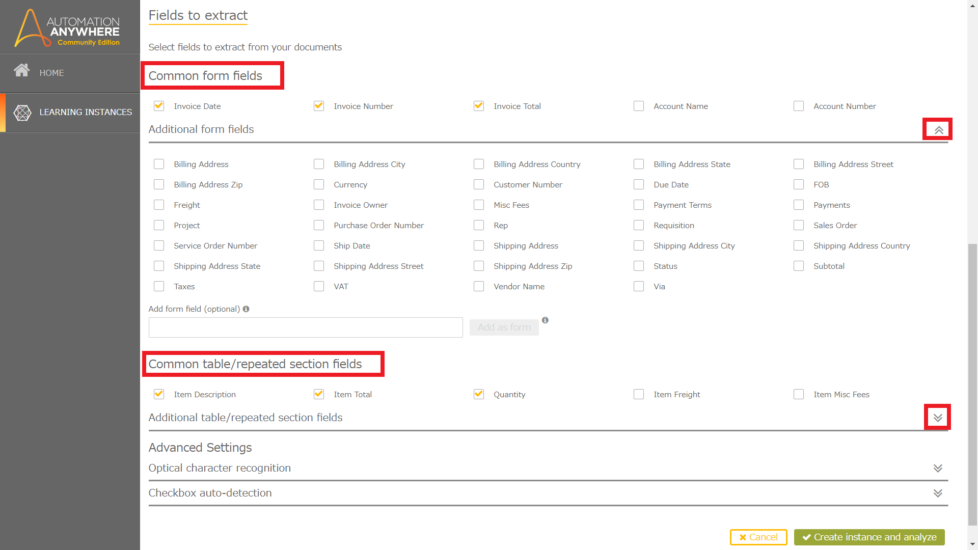Check the Vendor Name field
The image size is (978, 550).
point(479,286)
